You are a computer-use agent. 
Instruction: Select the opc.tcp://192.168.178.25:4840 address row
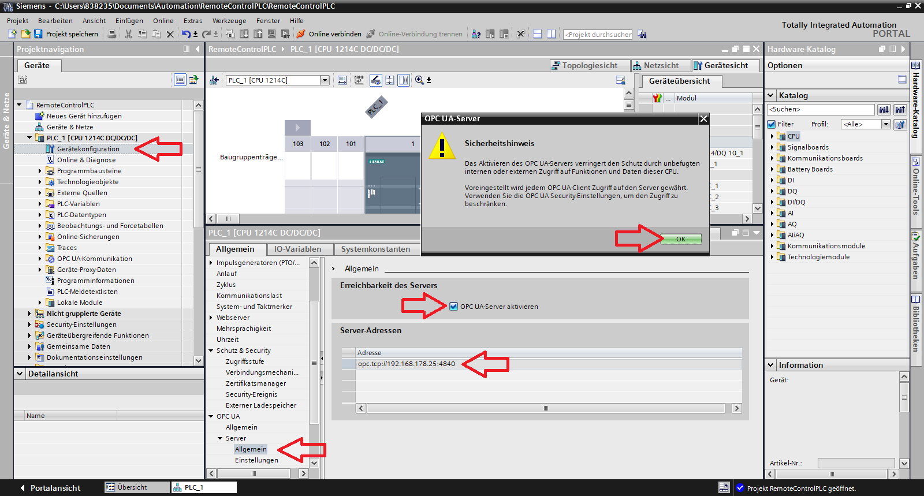(x=541, y=364)
